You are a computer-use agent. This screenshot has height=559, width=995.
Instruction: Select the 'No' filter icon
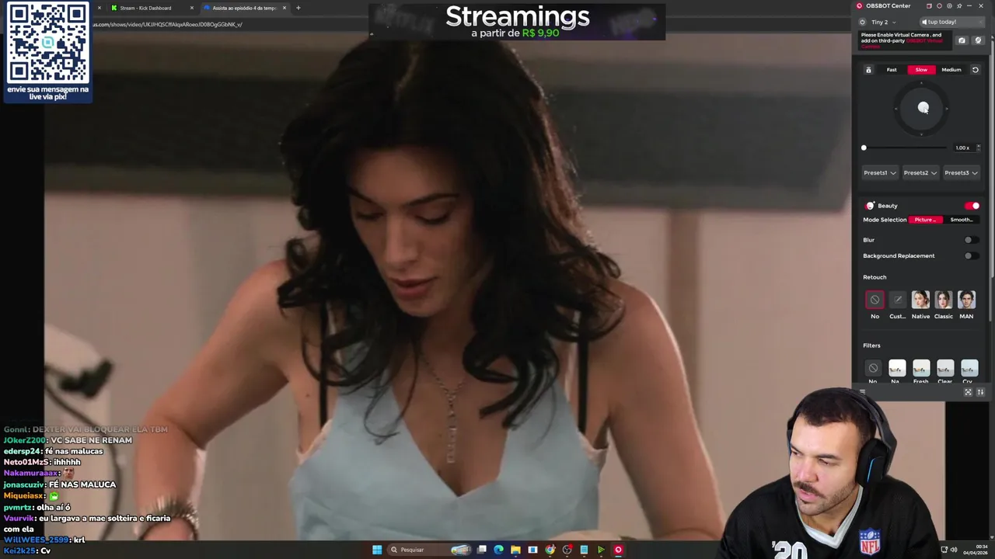click(873, 368)
